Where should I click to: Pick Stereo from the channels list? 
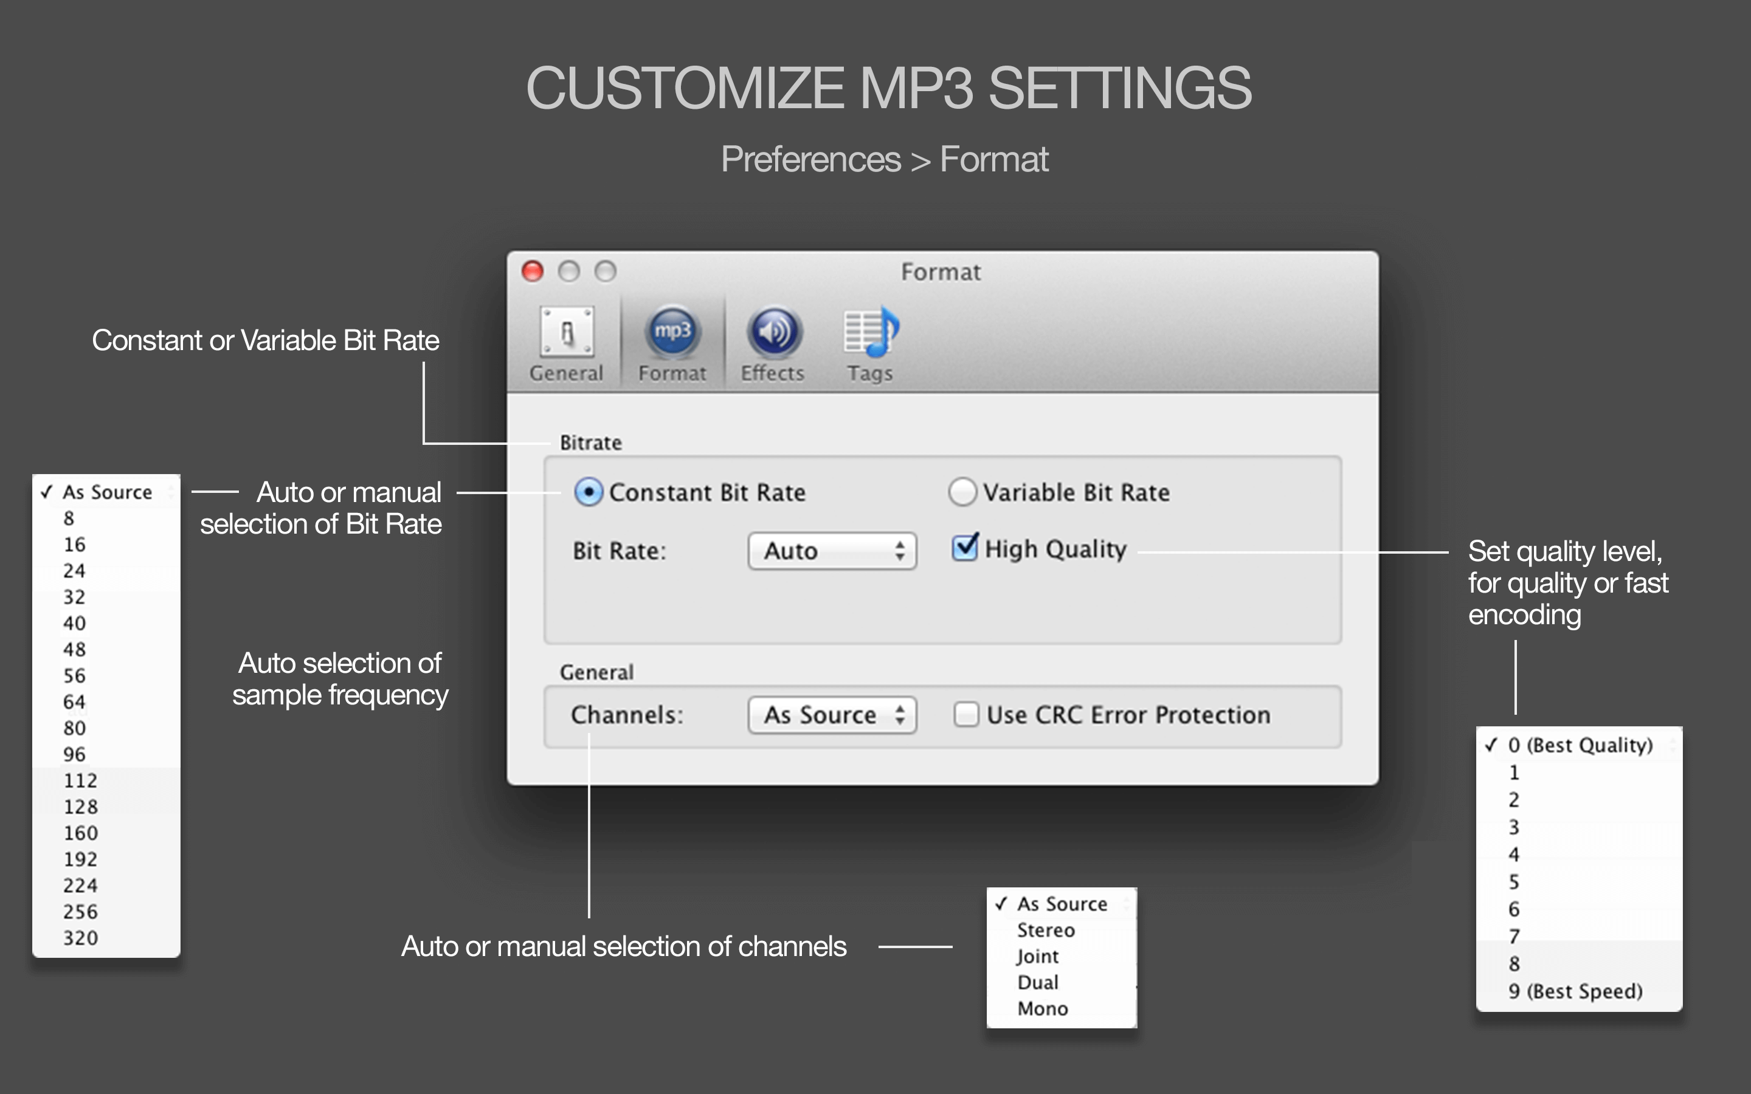(1046, 931)
